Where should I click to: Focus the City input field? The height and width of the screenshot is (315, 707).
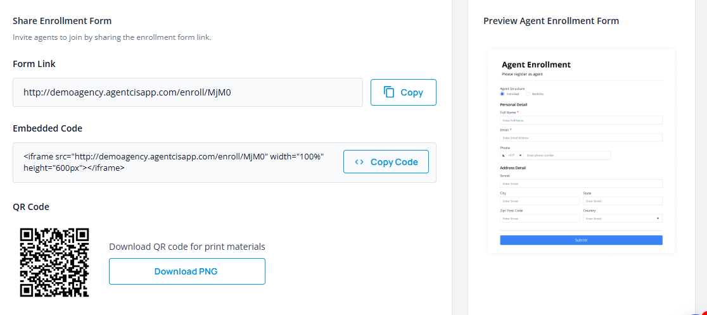(539, 201)
